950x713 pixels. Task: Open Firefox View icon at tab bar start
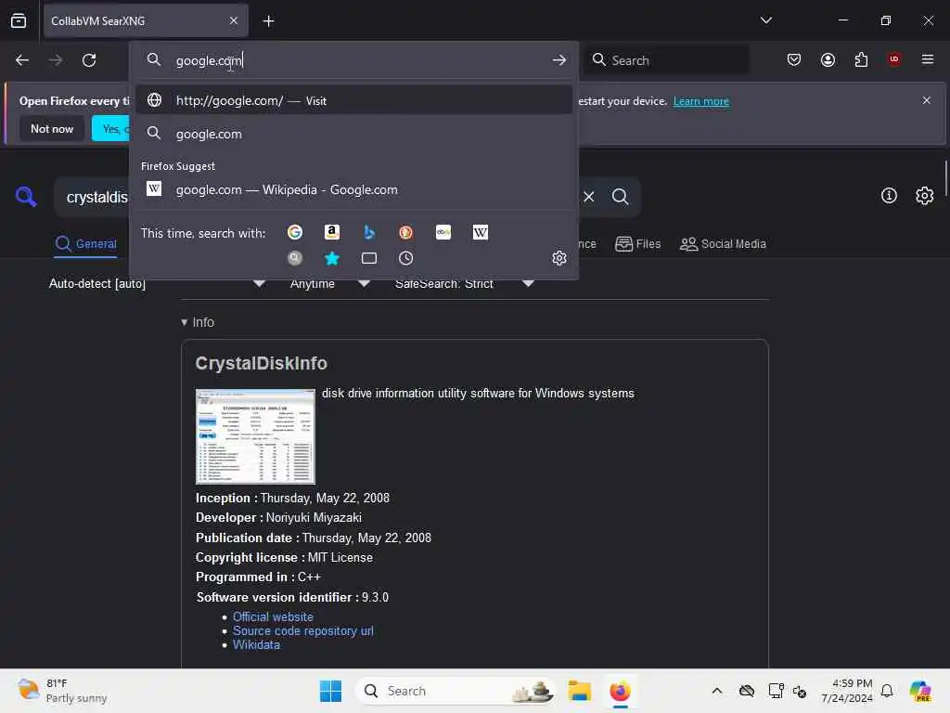[19, 20]
